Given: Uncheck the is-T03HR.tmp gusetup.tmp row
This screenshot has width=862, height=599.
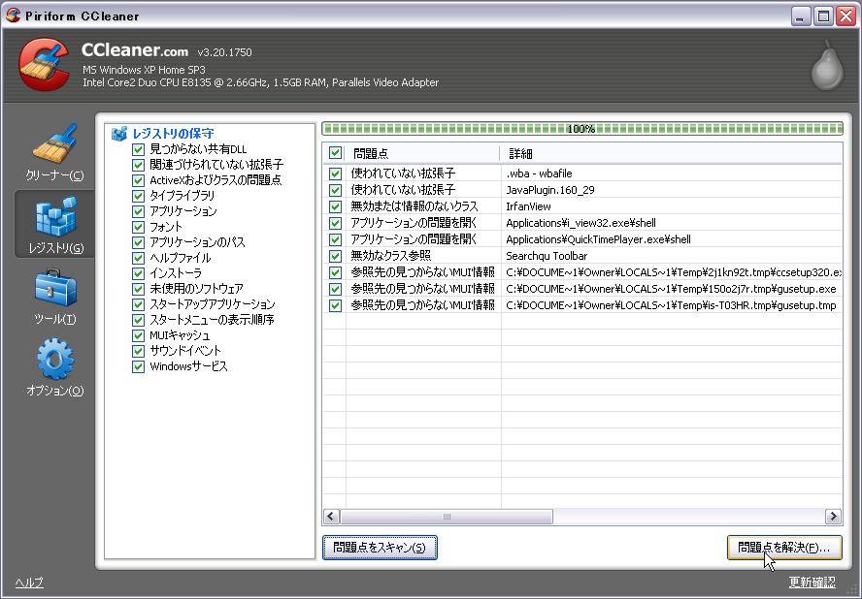Looking at the screenshot, I should [x=335, y=305].
